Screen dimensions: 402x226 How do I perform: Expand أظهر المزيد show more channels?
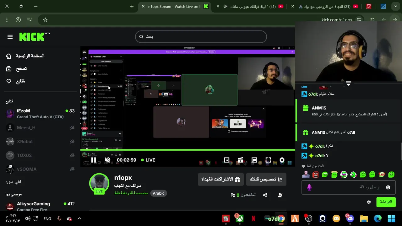click(x=13, y=182)
